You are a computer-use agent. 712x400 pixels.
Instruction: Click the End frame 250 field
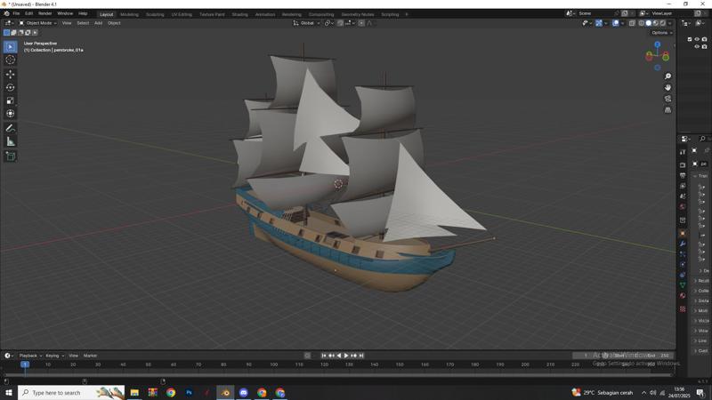[x=658, y=356]
